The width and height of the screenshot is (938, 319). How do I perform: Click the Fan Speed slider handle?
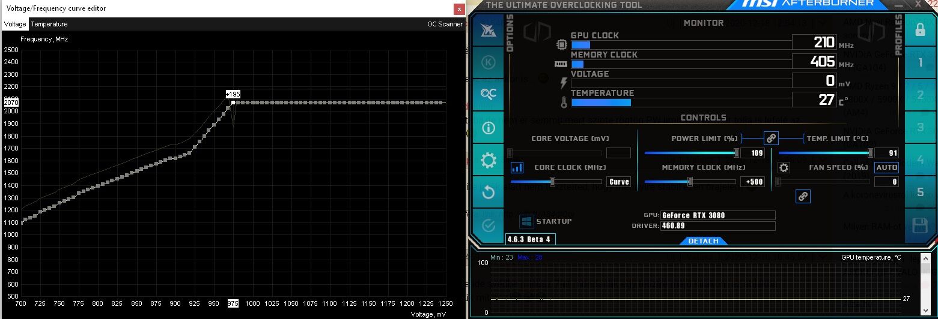point(778,182)
